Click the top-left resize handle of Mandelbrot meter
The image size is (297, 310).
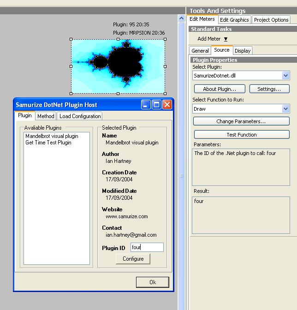coord(71,39)
